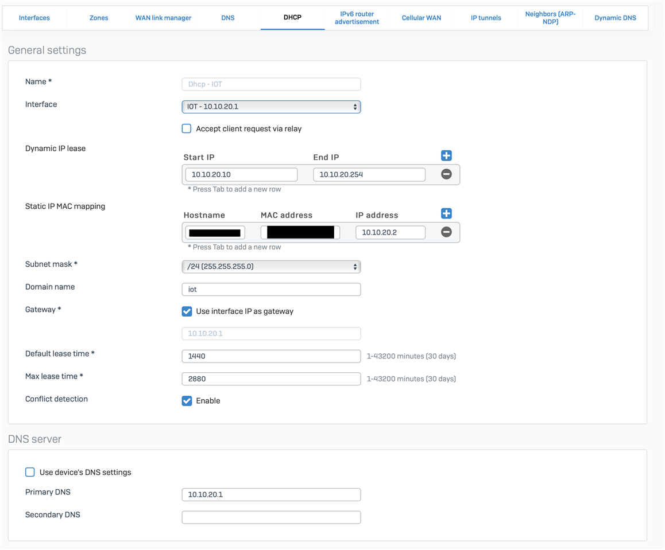The image size is (665, 550).
Task: Check Use device's DNS settings
Action: [x=30, y=472]
